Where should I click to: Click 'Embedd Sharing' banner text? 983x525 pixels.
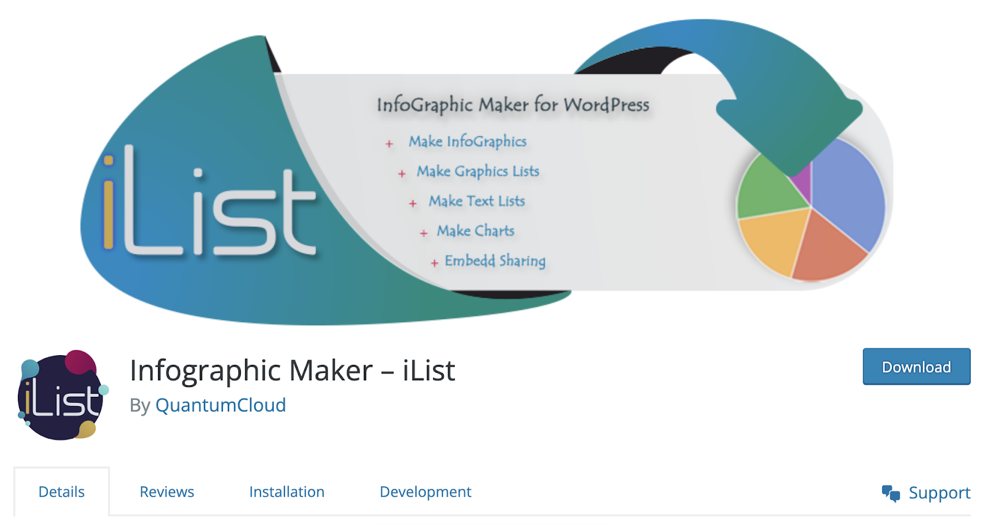point(495,261)
